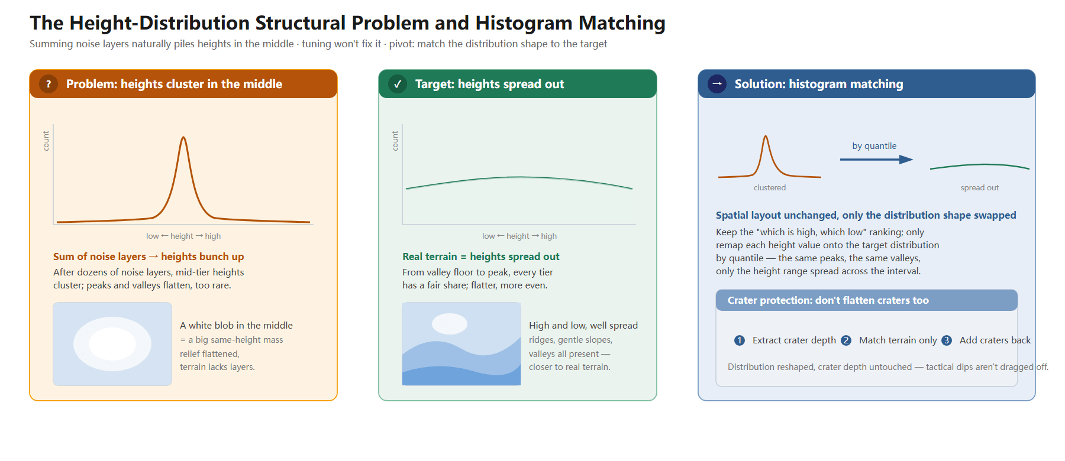This screenshot has width=1065, height=461.
Task: Click the orange peaked histogram chart
Action: 183,174
